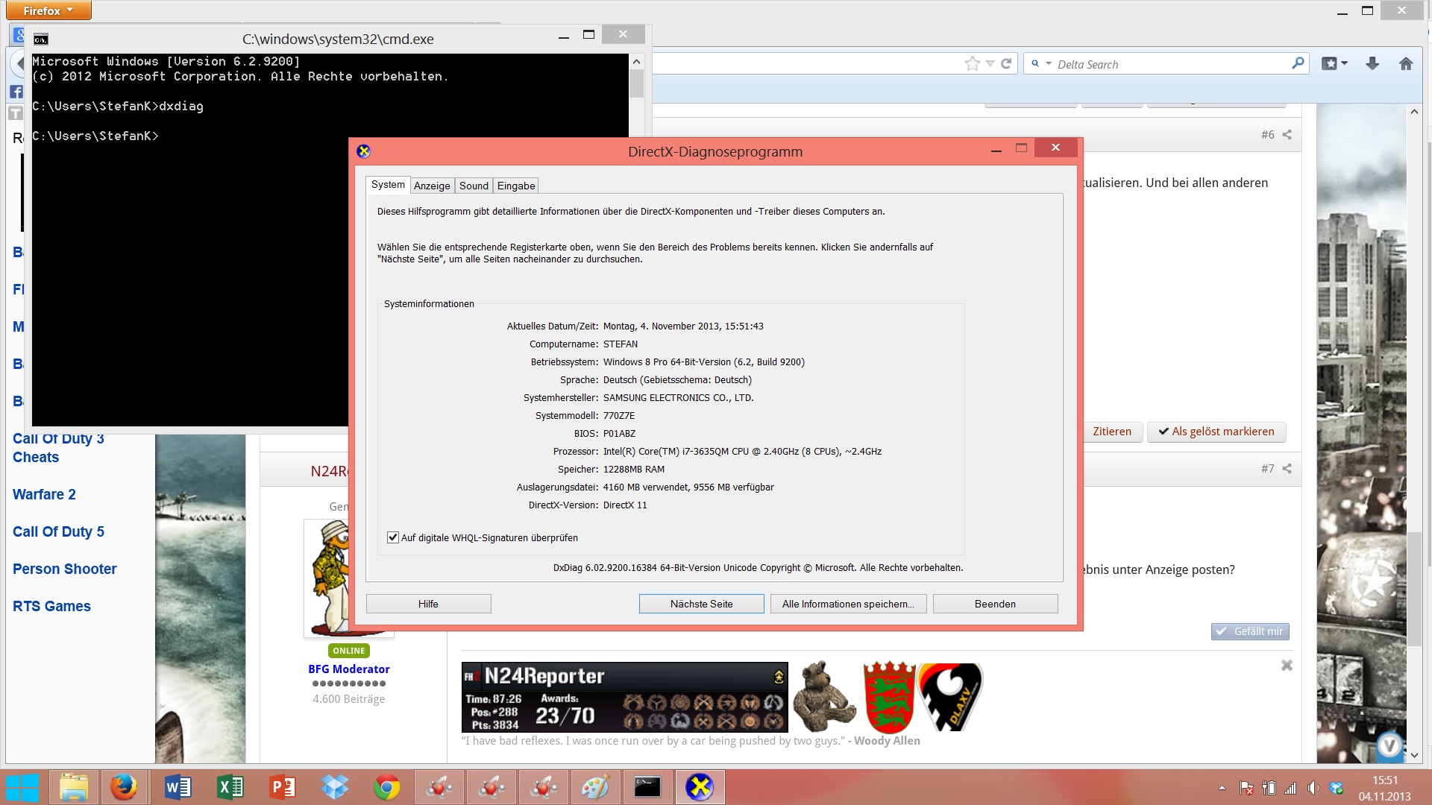Click the DirectX diagnostic title bar icon
1432x805 pixels.
364,151
